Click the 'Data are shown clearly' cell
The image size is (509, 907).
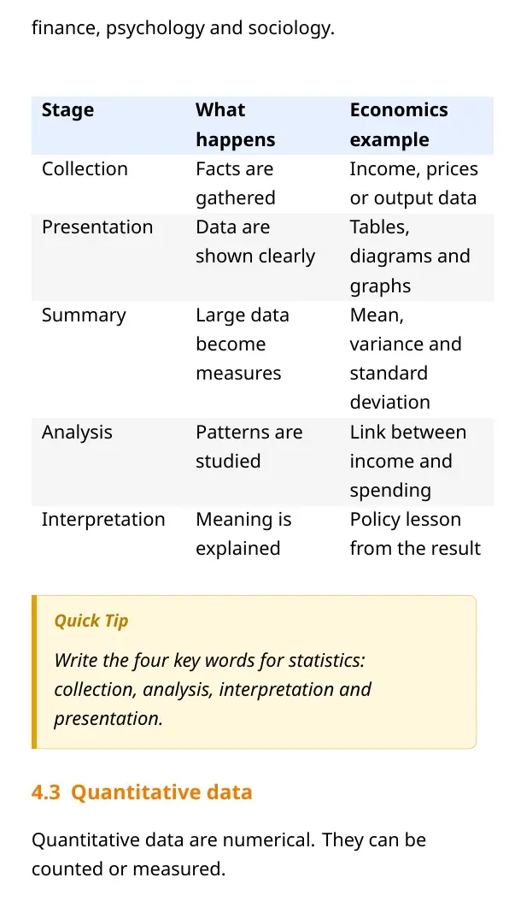(x=263, y=256)
